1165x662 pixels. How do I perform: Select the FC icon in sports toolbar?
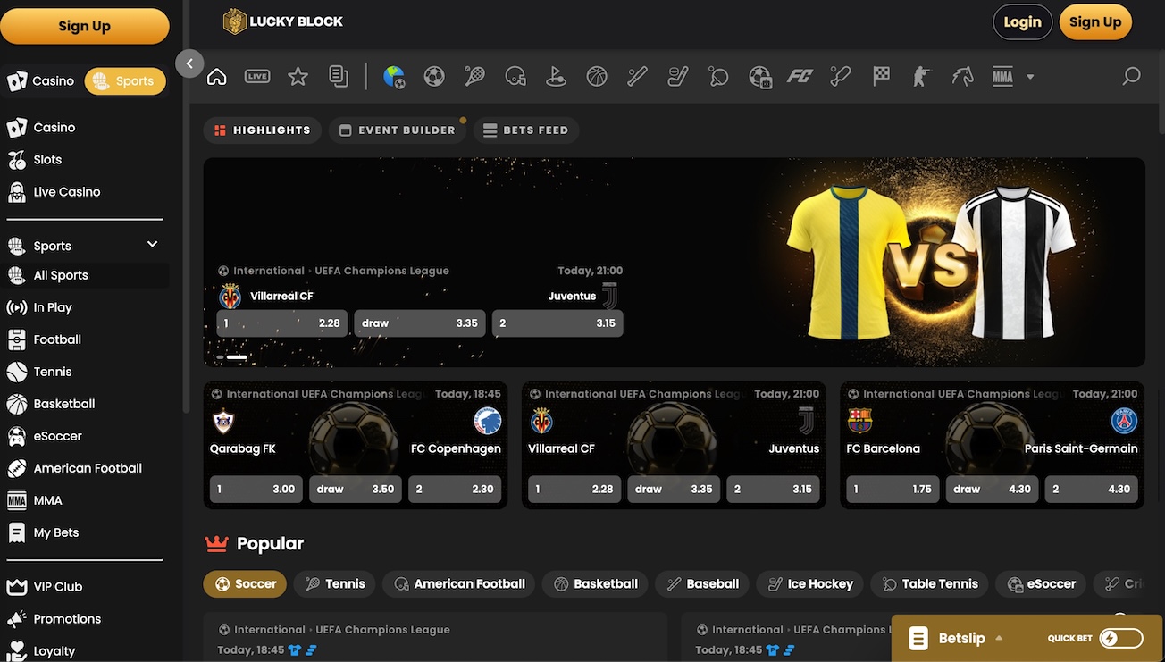tap(799, 77)
